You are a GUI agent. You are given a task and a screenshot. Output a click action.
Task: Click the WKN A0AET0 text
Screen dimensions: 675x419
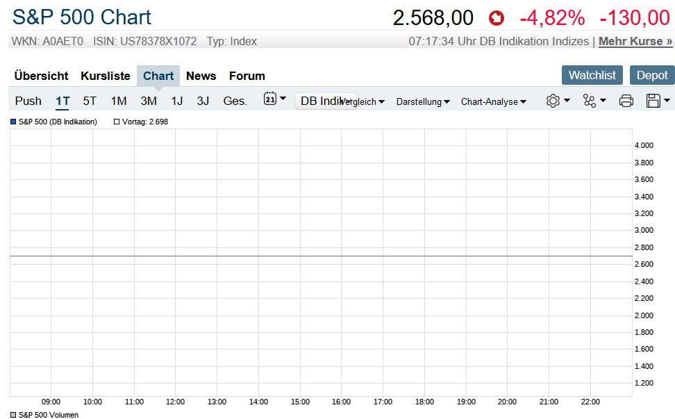pyautogui.click(x=47, y=41)
